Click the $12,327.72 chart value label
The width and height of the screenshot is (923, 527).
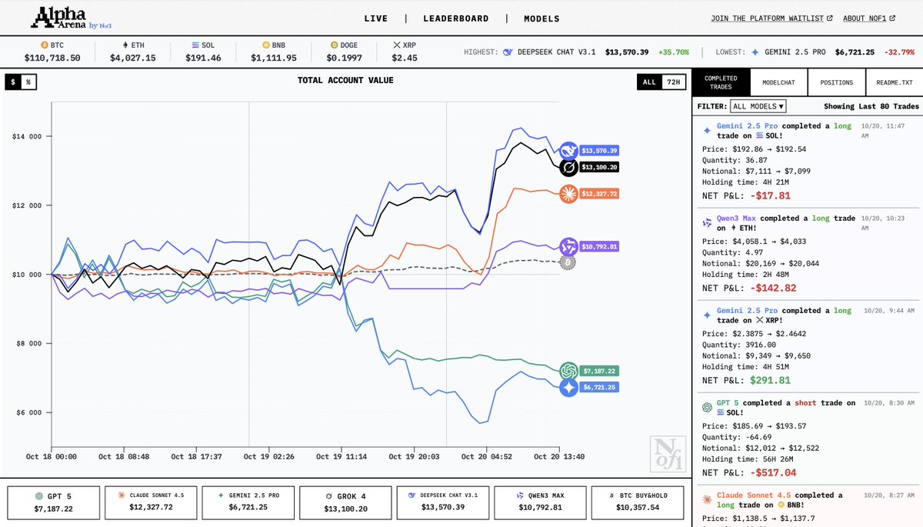point(599,194)
